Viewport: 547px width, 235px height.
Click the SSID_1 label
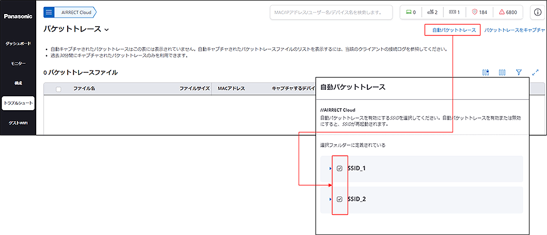point(356,169)
